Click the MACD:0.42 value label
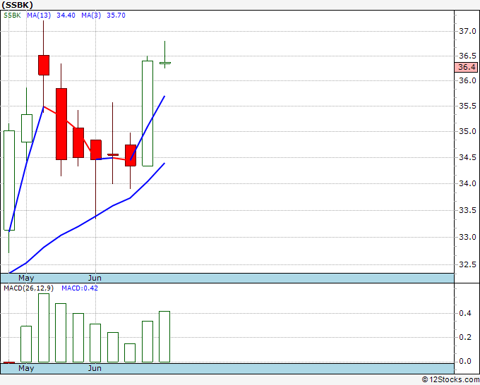The height and width of the screenshot is (385, 480). point(80,288)
